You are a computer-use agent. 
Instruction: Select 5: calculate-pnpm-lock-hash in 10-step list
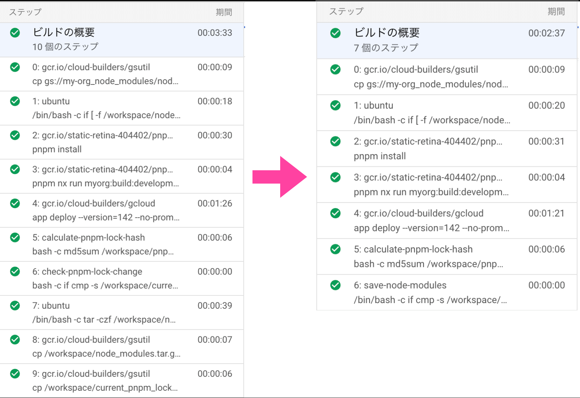(x=89, y=237)
